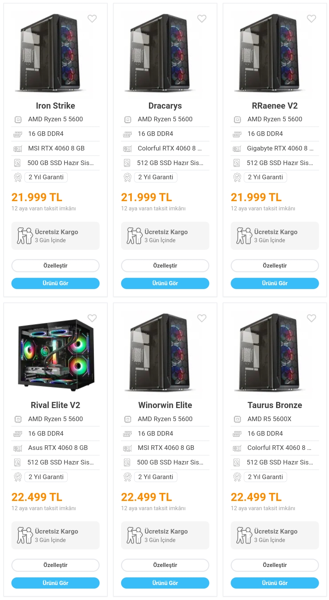Click the delivery icon on Iron Strike card

pos(25,236)
